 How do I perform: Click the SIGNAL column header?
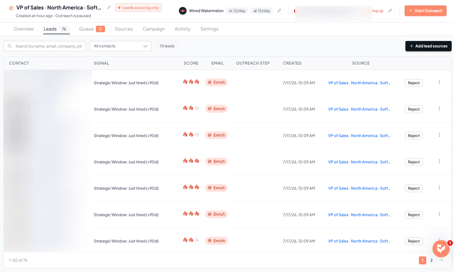pyautogui.click(x=101, y=63)
